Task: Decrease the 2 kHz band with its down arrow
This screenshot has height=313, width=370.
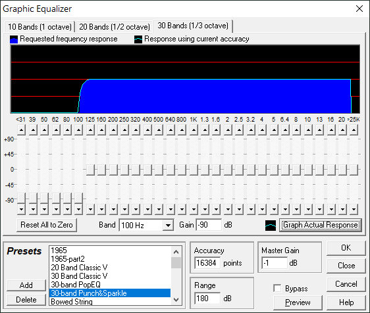Action: click(x=228, y=209)
